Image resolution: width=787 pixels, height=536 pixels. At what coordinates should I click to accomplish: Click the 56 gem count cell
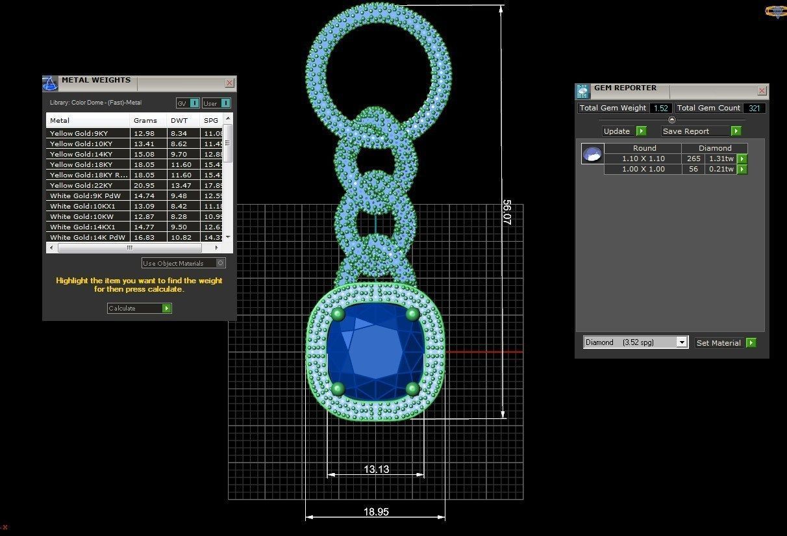pos(693,169)
